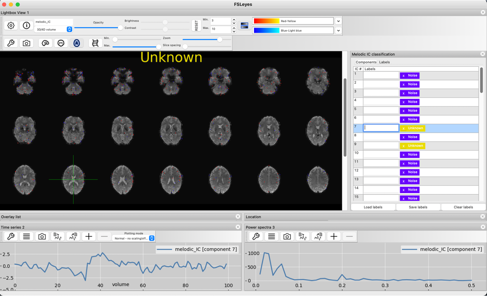Screen dimensions: 487x296
Task: Increase the display range Max. value
Action: click(x=234, y=28)
